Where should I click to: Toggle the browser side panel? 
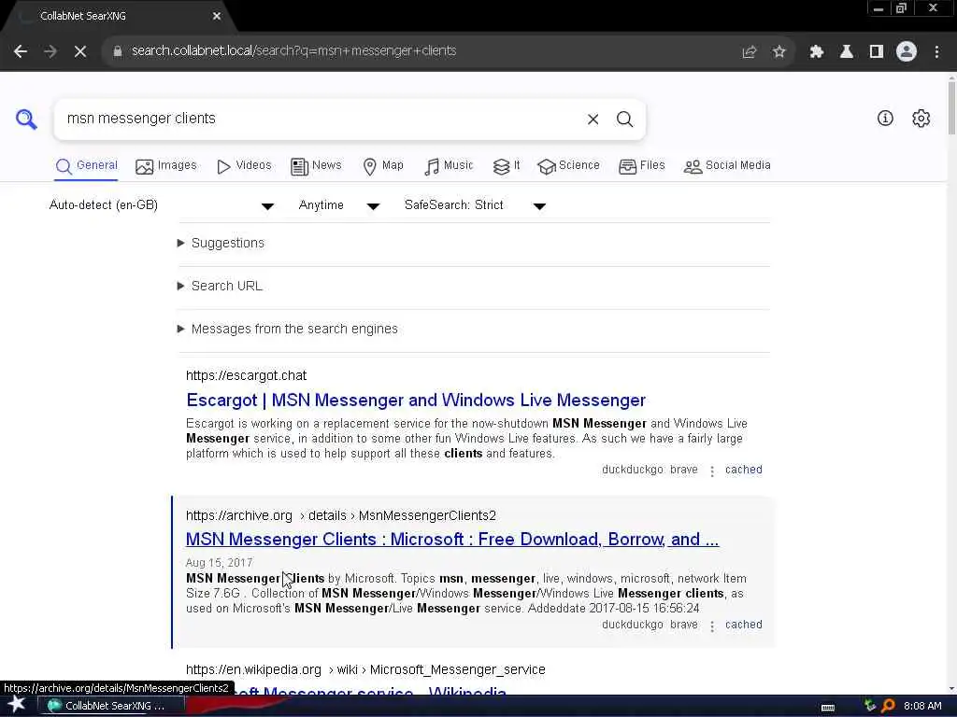[877, 52]
